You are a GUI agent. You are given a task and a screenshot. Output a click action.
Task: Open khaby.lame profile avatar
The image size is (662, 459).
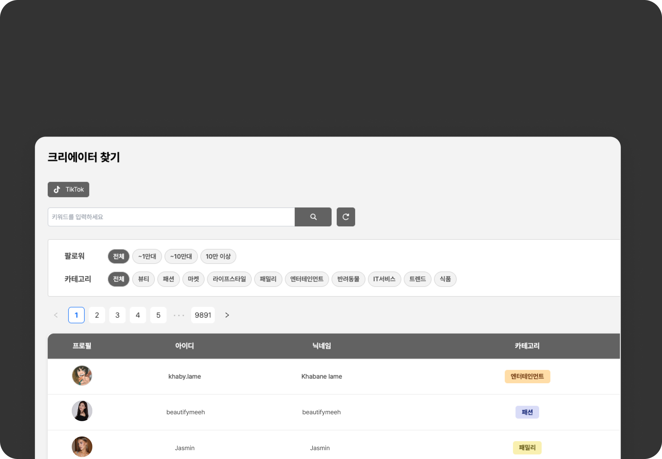pos(82,375)
